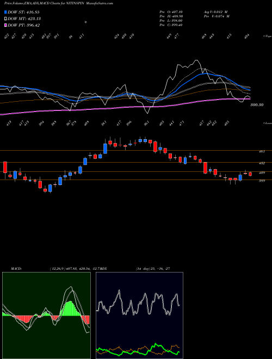272x359 pixels.
Task: Click the 'Pre H: 408.90' high value
Action: (171, 16)
